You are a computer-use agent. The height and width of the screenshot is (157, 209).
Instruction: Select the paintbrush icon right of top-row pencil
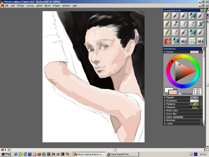coord(176,16)
